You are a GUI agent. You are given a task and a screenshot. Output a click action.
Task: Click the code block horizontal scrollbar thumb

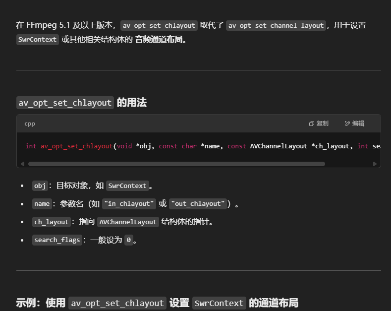[176, 164]
